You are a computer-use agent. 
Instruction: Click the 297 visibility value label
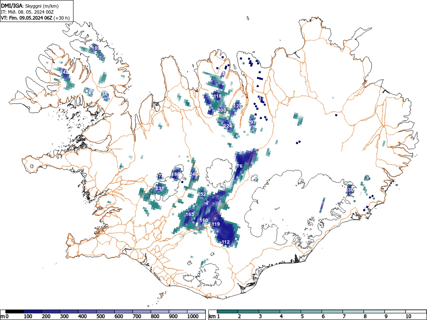coord(252,122)
